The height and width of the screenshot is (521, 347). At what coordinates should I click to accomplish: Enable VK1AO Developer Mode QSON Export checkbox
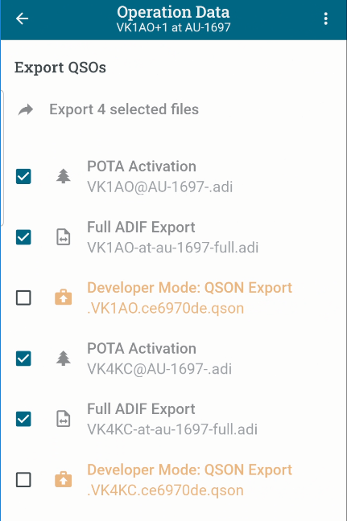23,297
